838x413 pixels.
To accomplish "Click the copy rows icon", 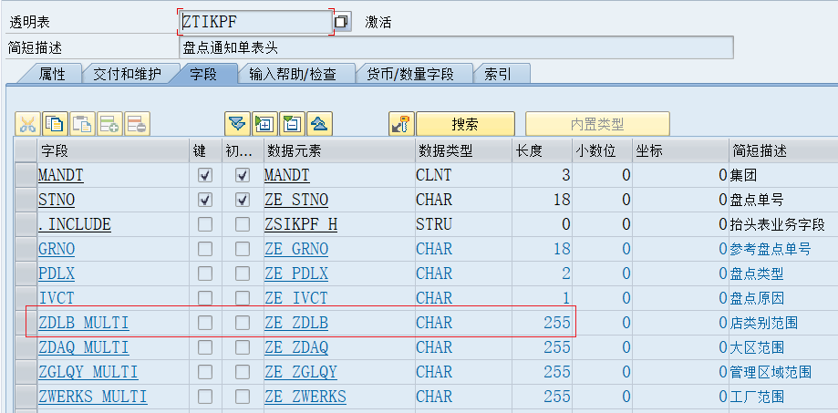I will (55, 124).
